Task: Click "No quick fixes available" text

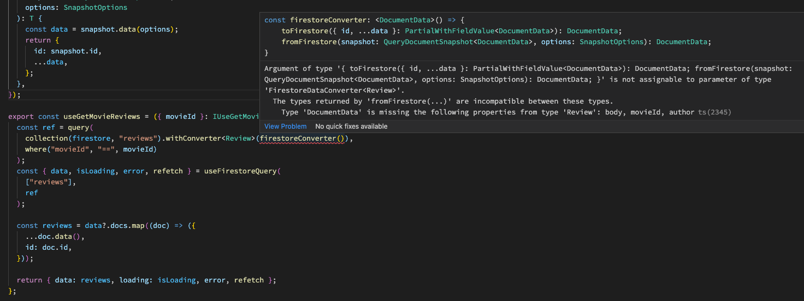Action: 351,127
